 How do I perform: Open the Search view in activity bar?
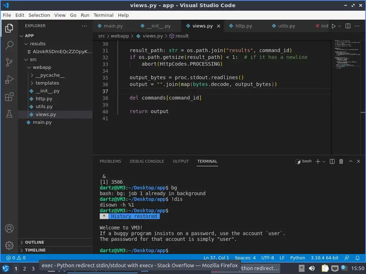point(9,45)
